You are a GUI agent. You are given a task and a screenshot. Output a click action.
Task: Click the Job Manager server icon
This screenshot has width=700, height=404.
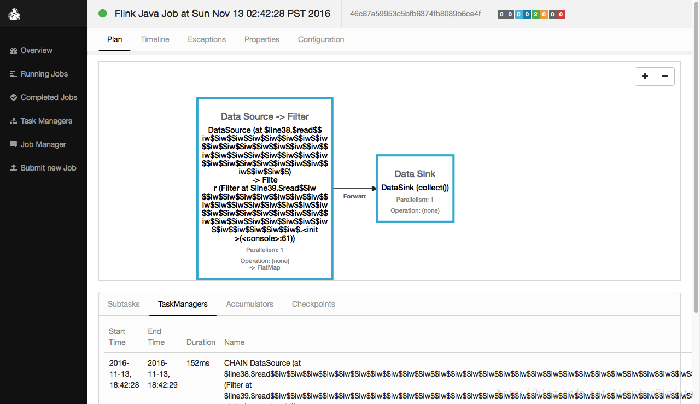(14, 144)
